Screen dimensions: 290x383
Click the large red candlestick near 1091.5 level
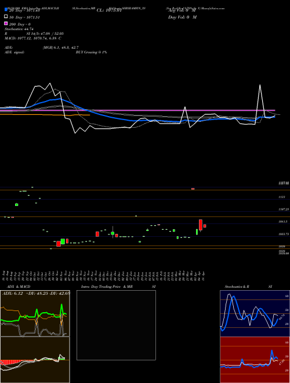201,225
